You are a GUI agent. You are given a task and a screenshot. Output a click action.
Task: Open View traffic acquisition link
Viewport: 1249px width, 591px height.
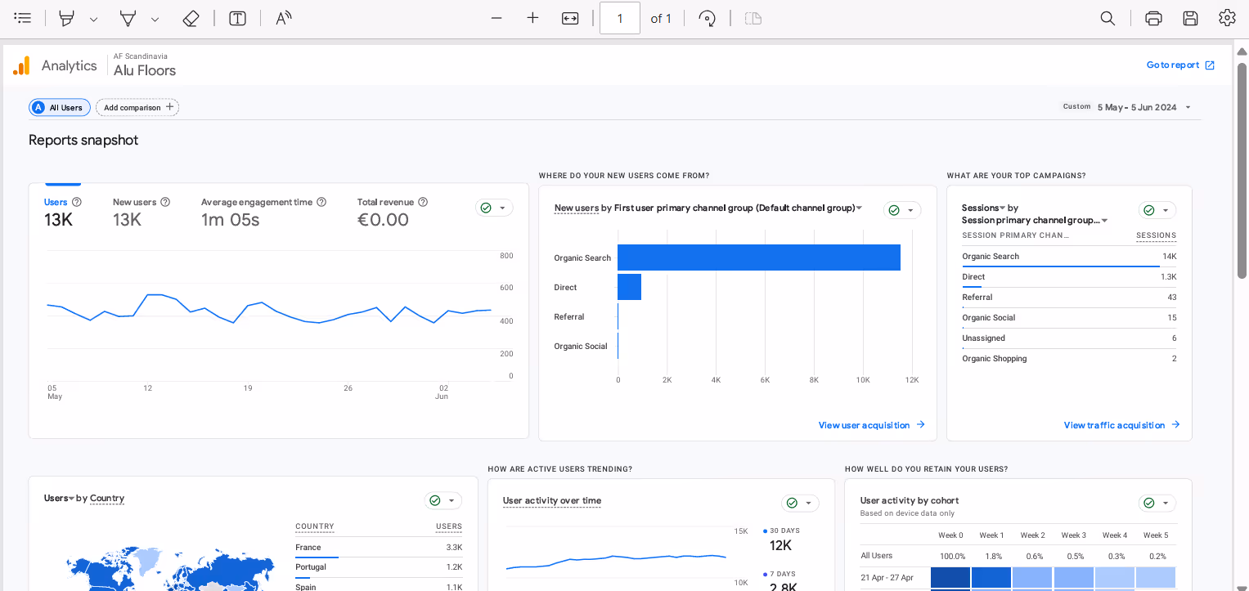1122,425
